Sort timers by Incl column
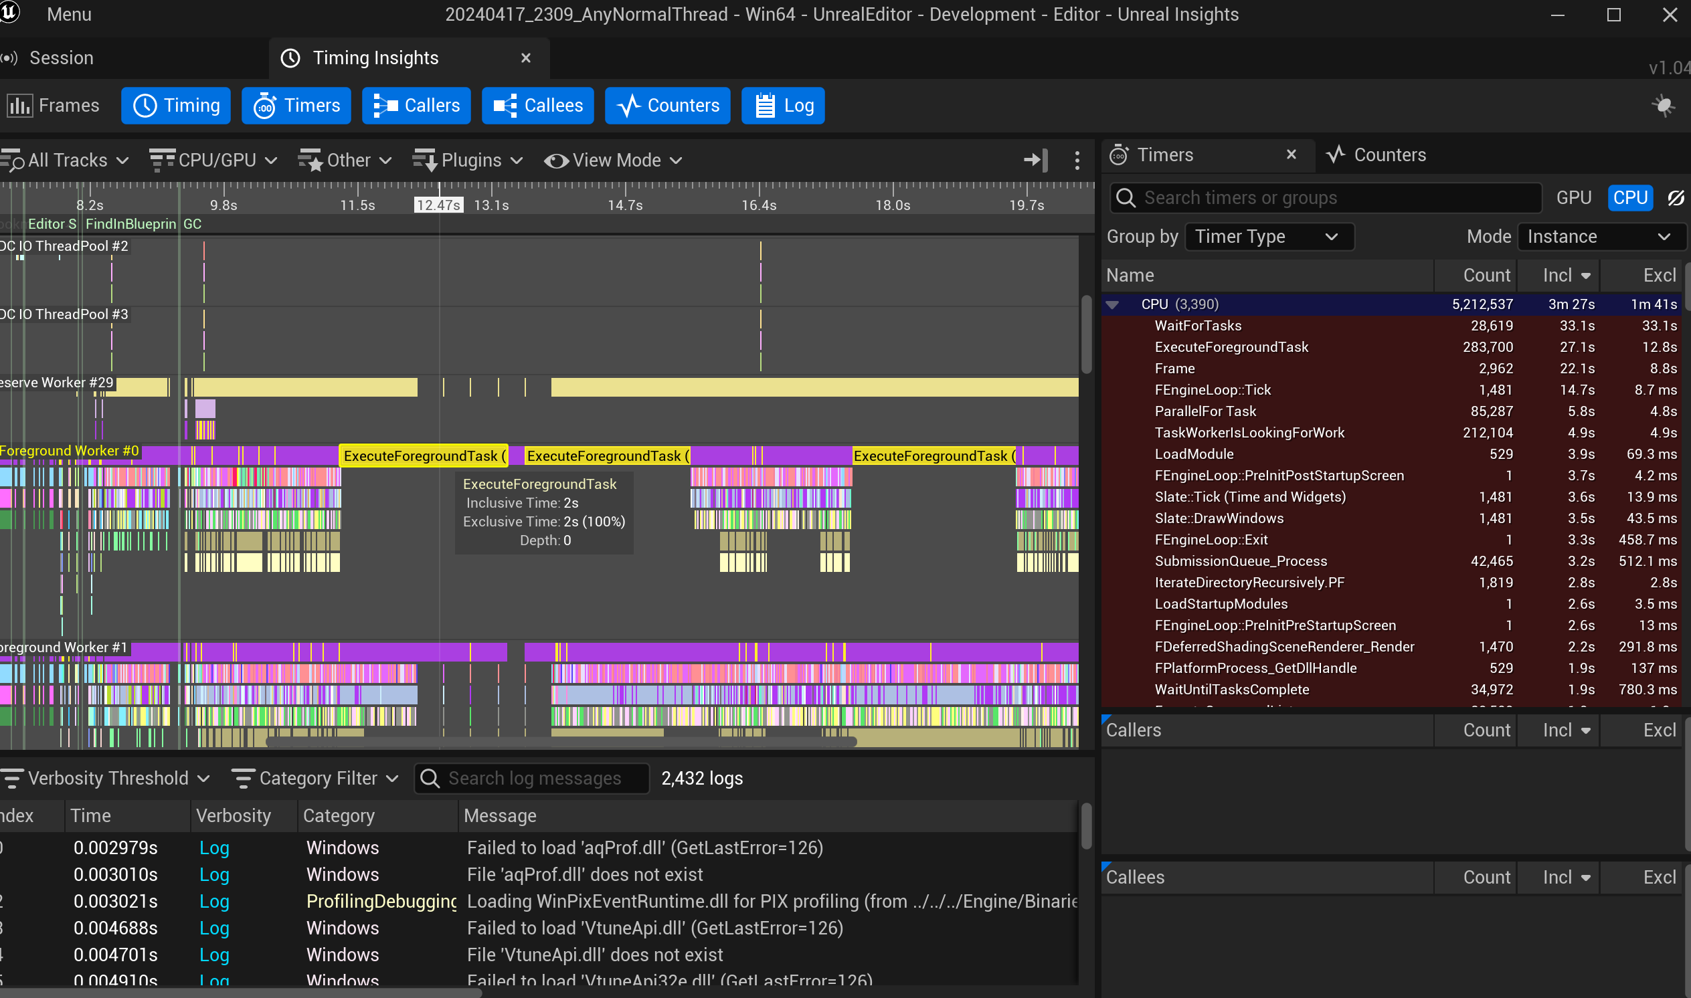1691x998 pixels. pyautogui.click(x=1558, y=276)
